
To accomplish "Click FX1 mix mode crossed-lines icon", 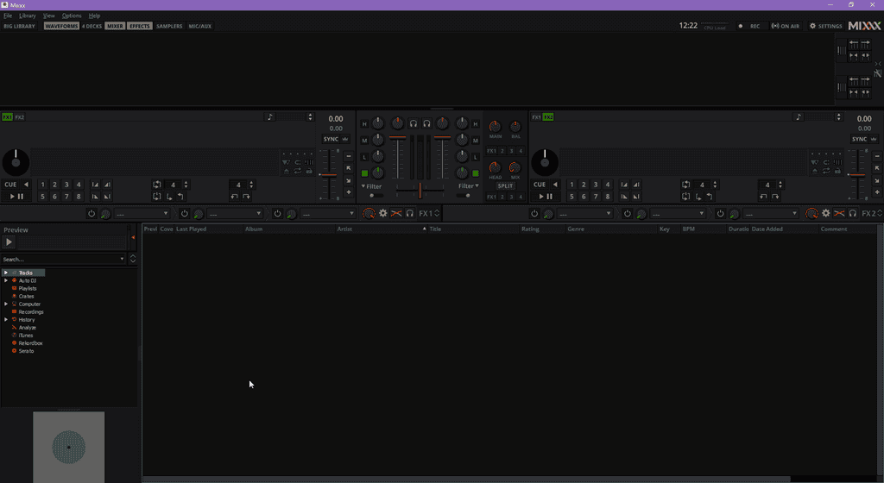I will click(396, 213).
